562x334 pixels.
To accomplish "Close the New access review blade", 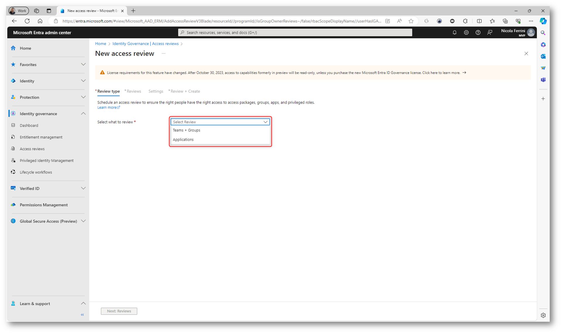I will (526, 53).
